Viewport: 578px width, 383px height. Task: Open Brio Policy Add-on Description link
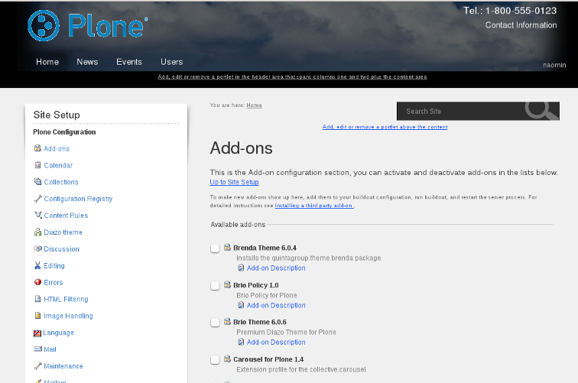[x=276, y=305]
